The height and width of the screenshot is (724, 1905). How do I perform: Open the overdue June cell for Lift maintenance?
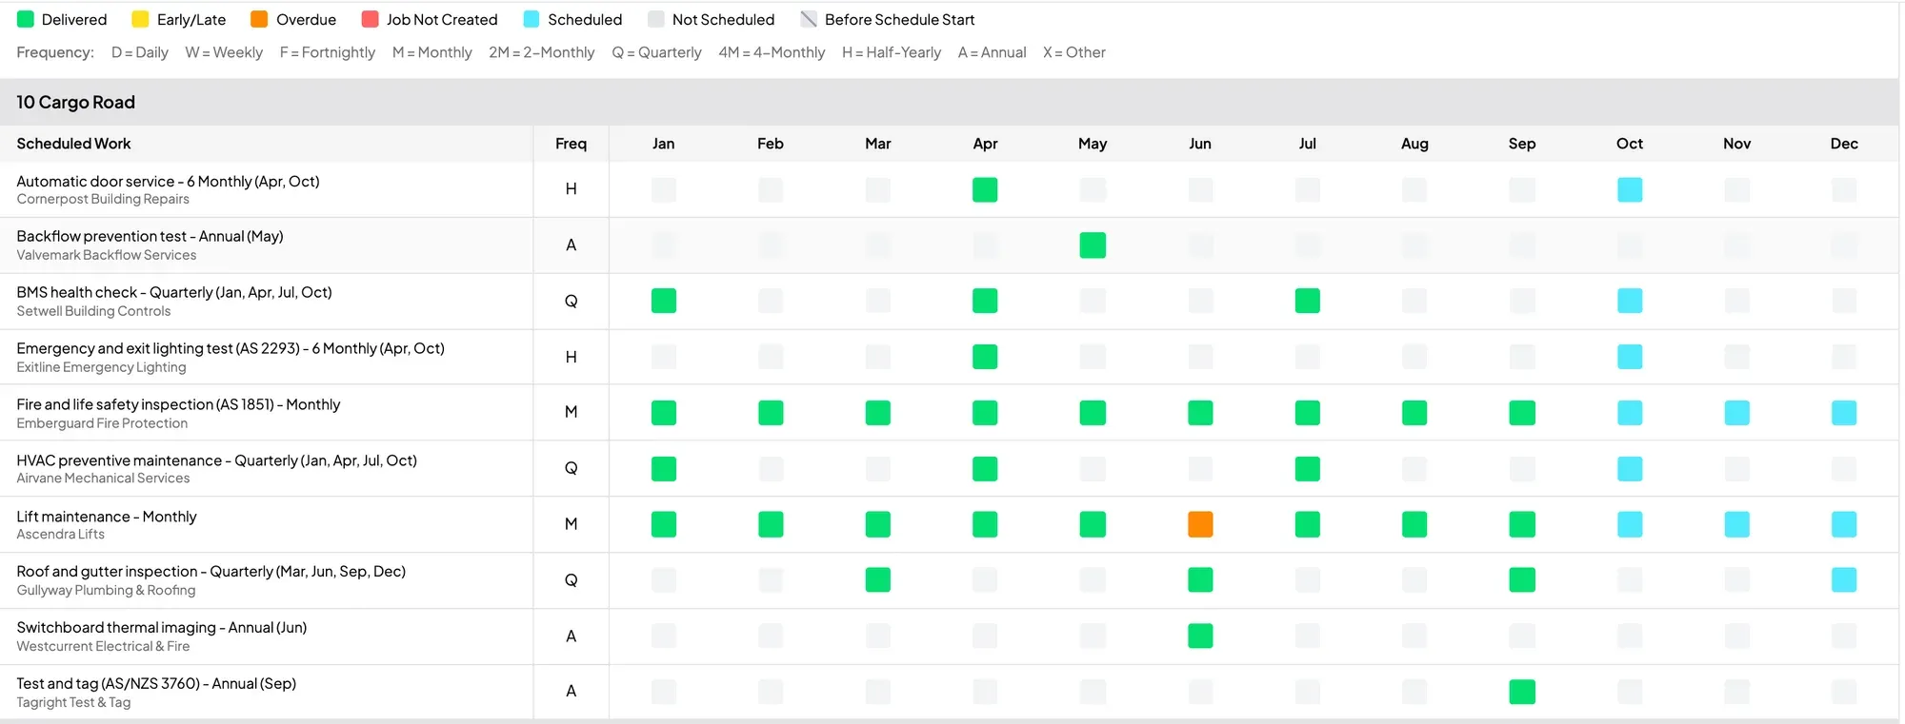tap(1200, 524)
